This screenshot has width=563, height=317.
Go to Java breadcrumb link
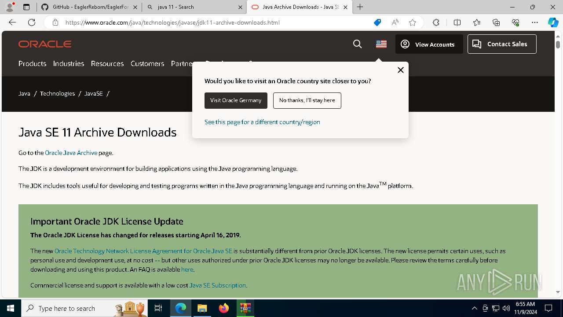point(24,93)
